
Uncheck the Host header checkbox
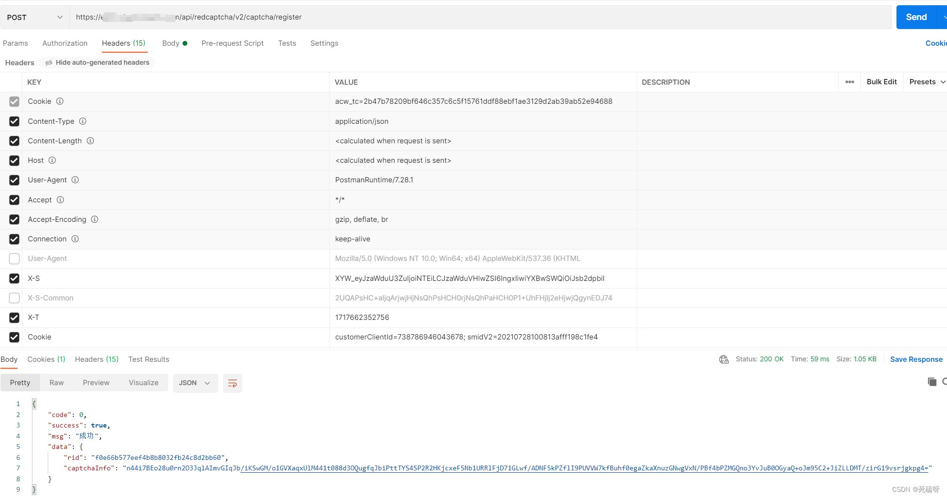pos(14,160)
